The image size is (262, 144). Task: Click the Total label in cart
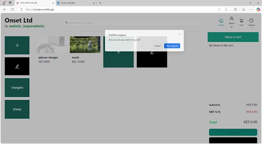tap(213, 122)
